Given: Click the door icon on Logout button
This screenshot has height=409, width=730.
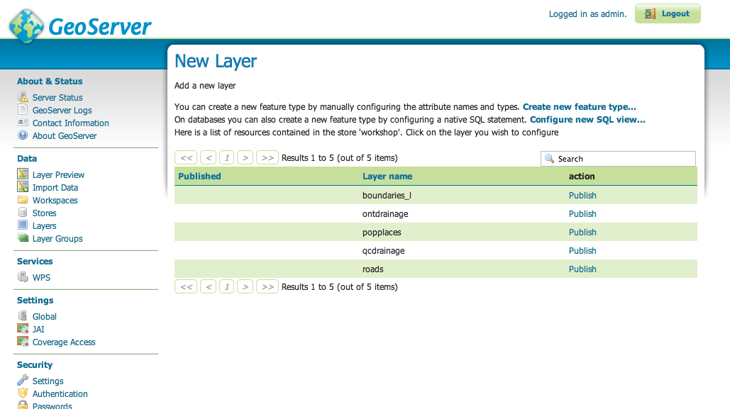Looking at the screenshot, I should 650,14.
